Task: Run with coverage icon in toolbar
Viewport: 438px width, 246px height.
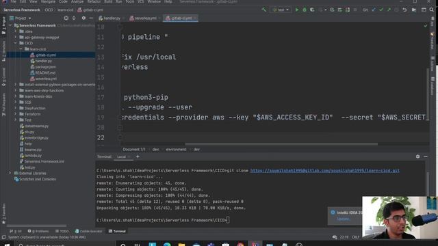Action: point(312,10)
